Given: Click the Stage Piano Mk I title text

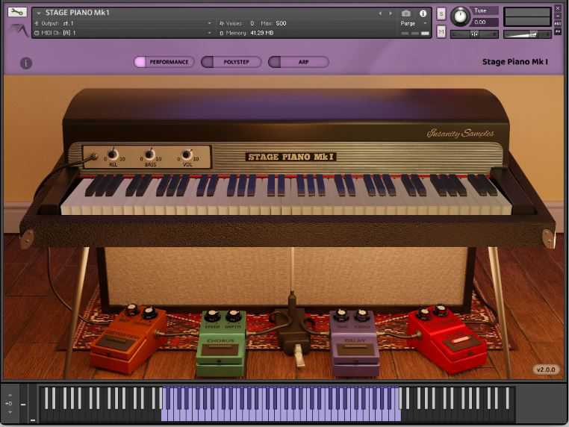Looking at the screenshot, I should 515,62.
